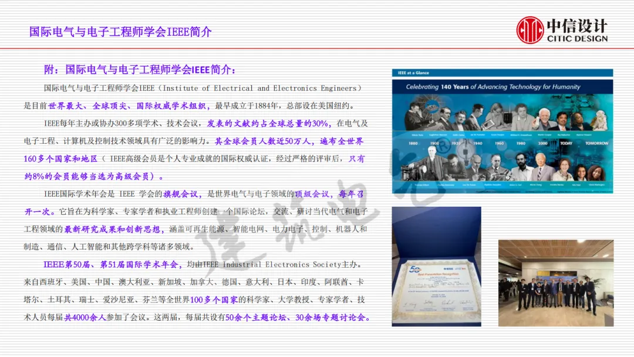634x357 pixels.
Task: Click highlighted text '160多个国家和地区'
Action: 60,159
